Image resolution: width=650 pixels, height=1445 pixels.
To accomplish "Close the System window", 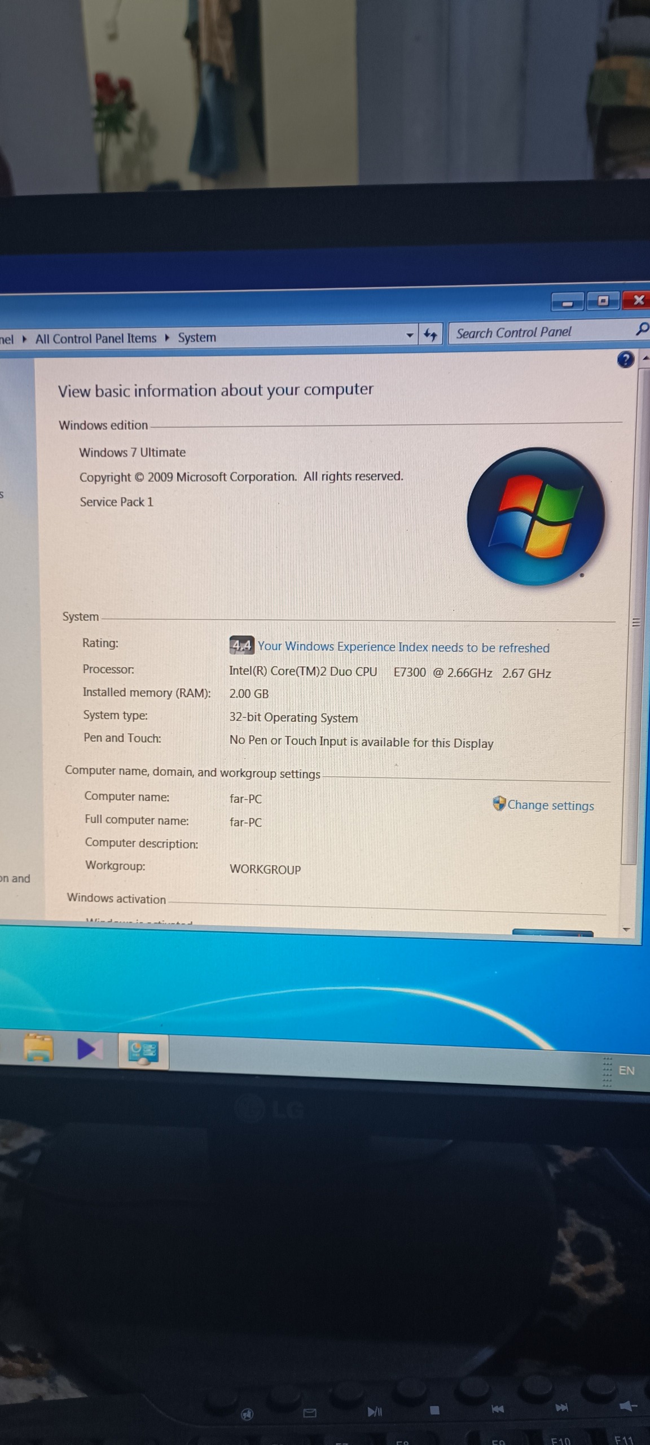I will coord(638,299).
